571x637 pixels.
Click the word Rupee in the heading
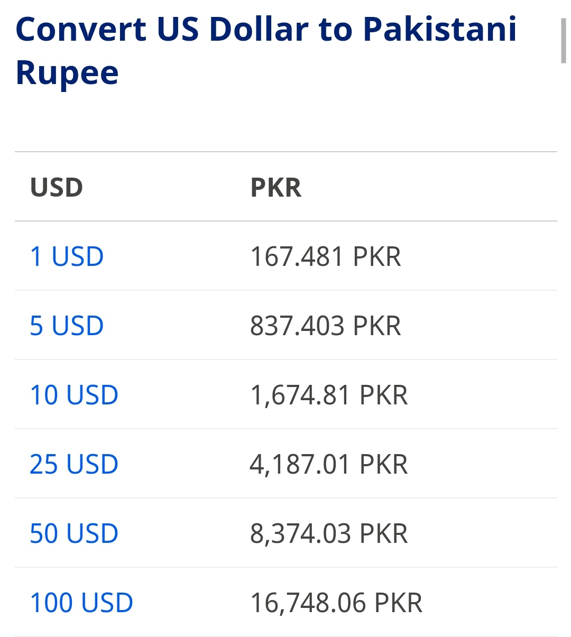67,73
